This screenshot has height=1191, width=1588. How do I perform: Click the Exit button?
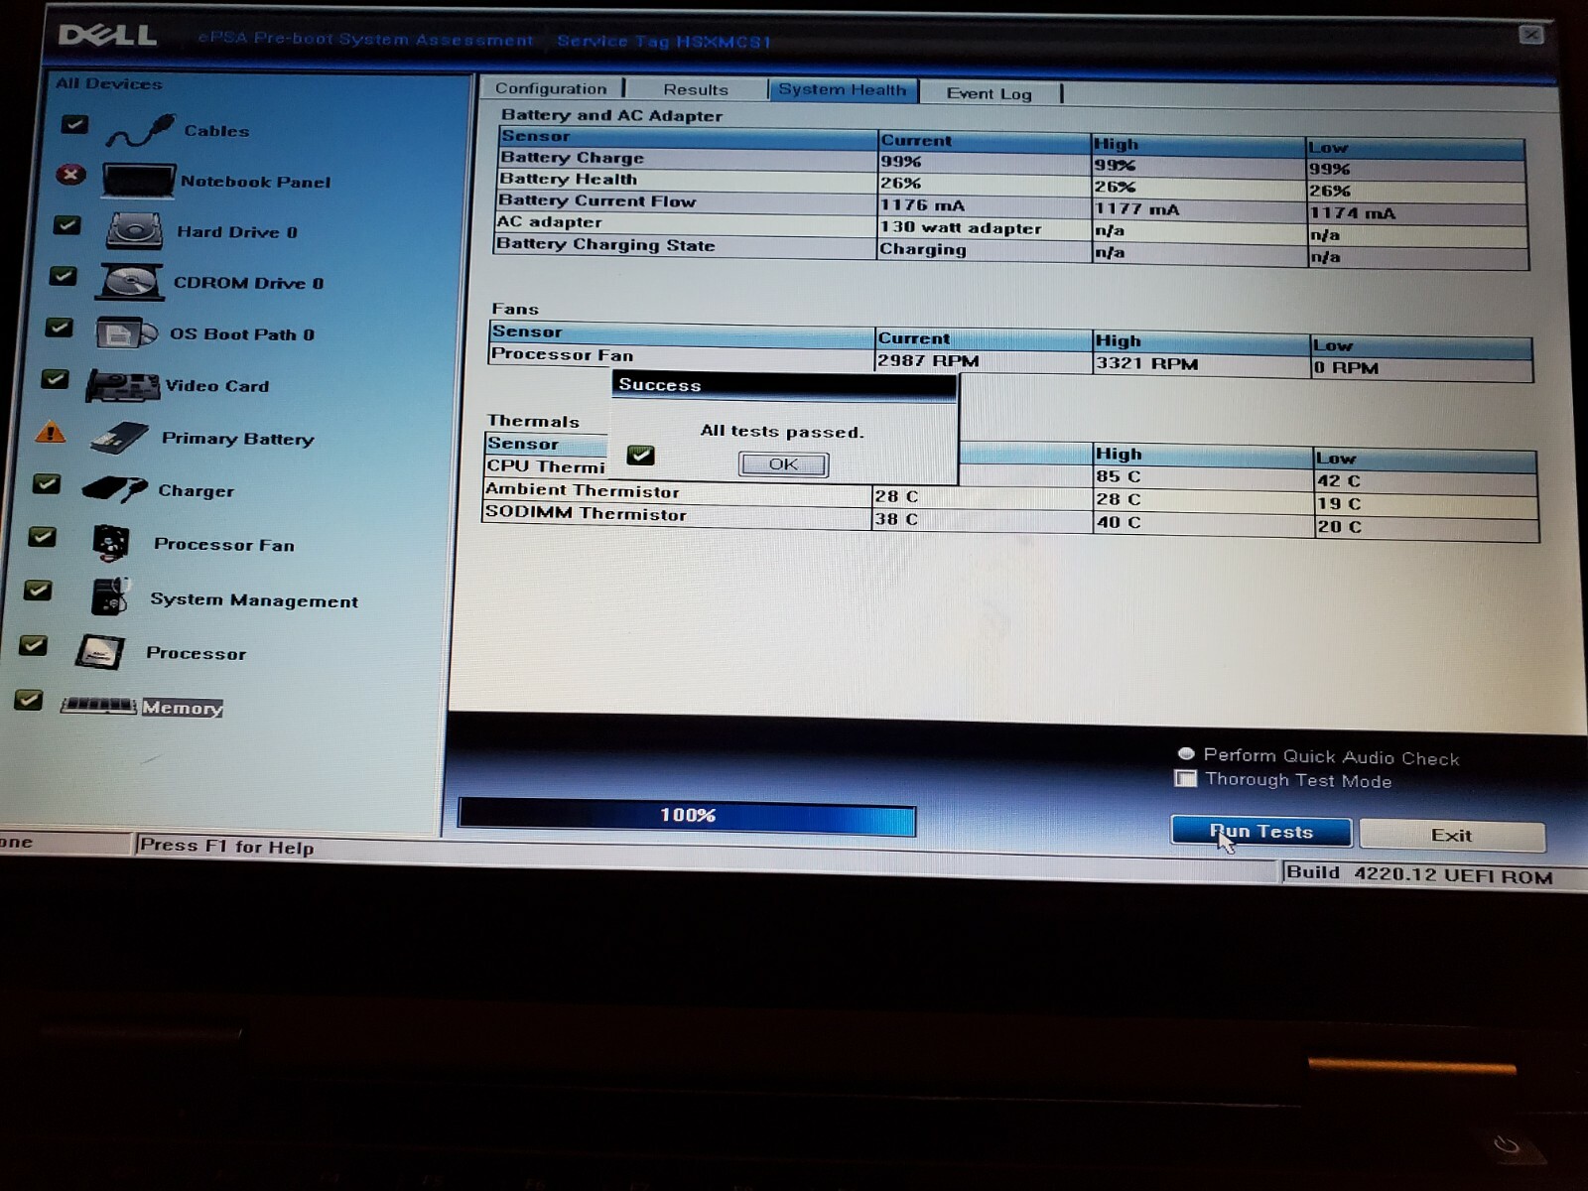coord(1452,836)
